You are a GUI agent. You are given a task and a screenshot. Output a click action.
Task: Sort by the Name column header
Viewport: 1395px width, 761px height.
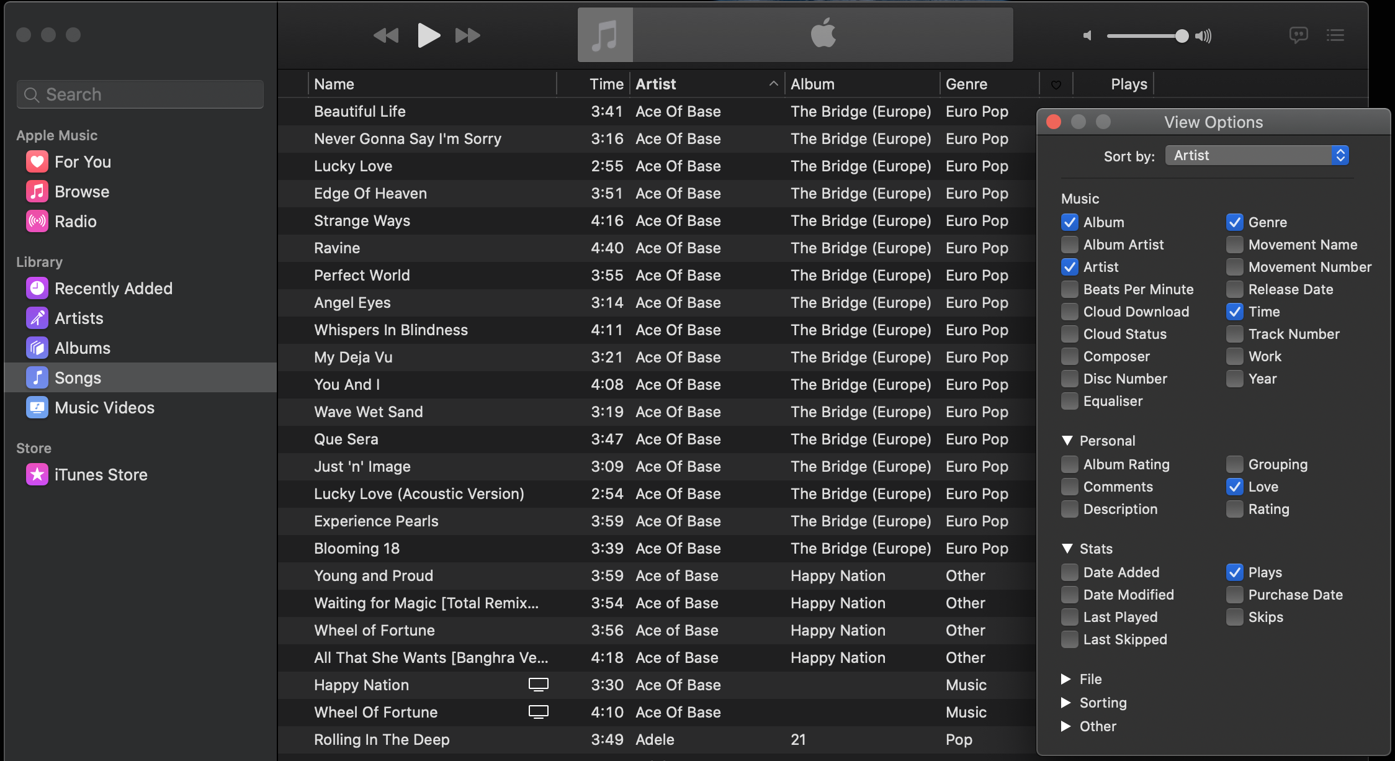(433, 84)
